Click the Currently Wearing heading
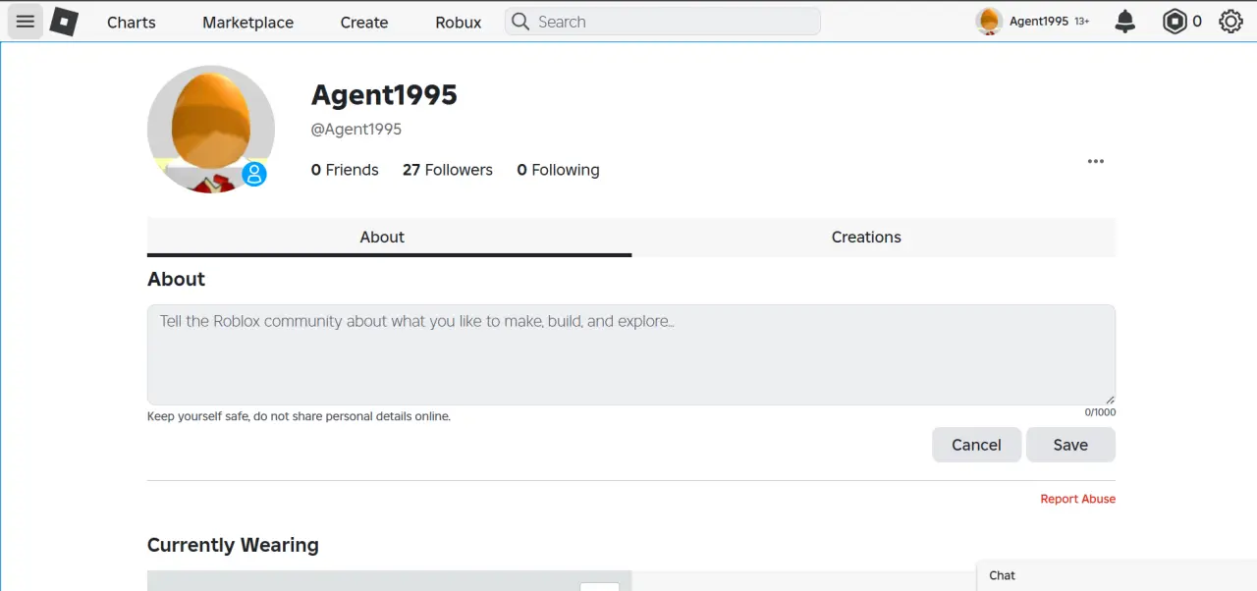Screen dimensions: 1257x591 (233, 545)
